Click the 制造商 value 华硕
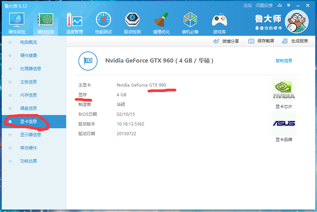Screen dimensions: 317x212 (121, 105)
